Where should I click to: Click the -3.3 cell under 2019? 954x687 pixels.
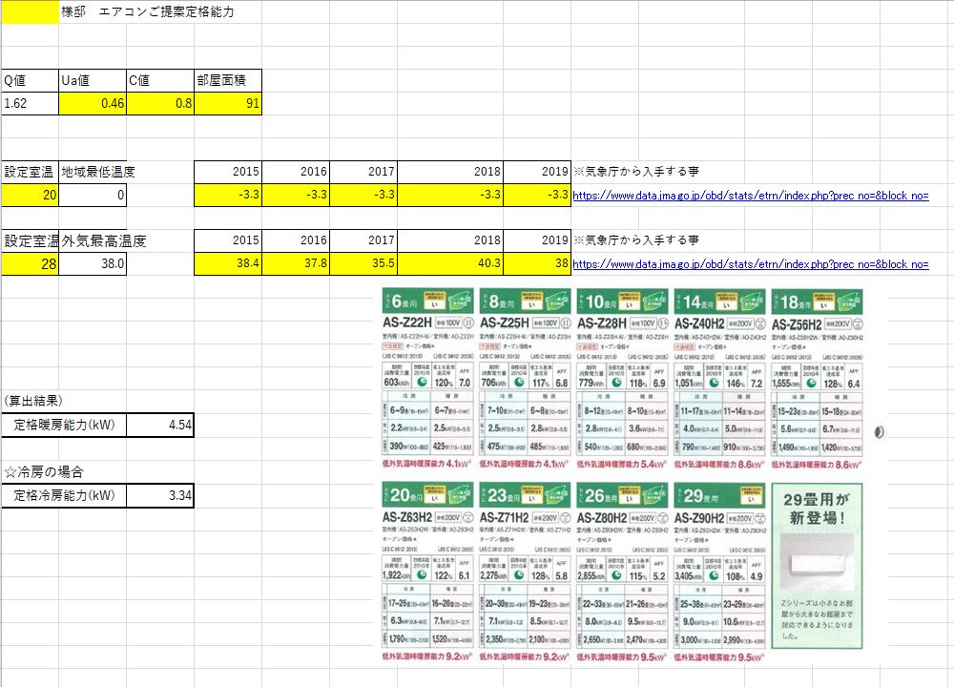tap(537, 196)
